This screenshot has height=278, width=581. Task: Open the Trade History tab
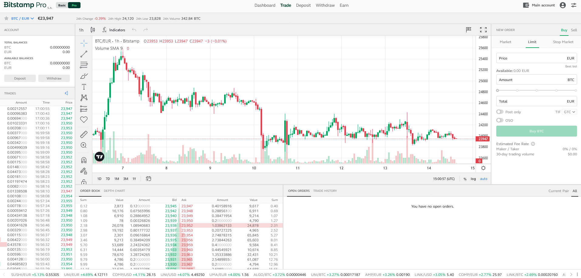325,191
